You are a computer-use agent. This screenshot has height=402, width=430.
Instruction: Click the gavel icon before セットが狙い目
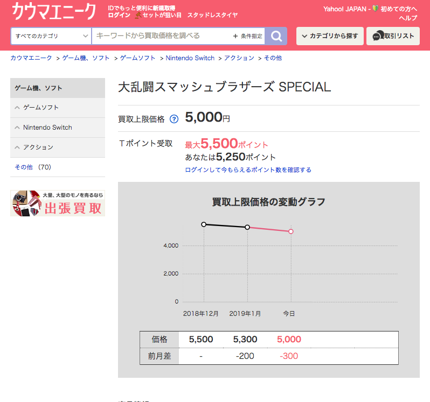click(138, 15)
